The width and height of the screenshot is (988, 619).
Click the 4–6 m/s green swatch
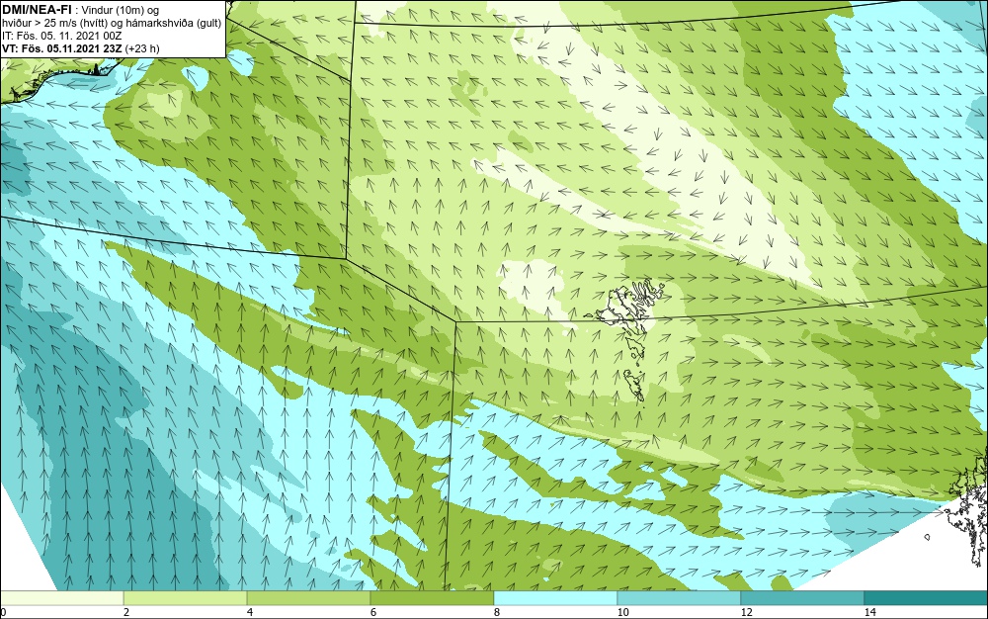(308, 598)
